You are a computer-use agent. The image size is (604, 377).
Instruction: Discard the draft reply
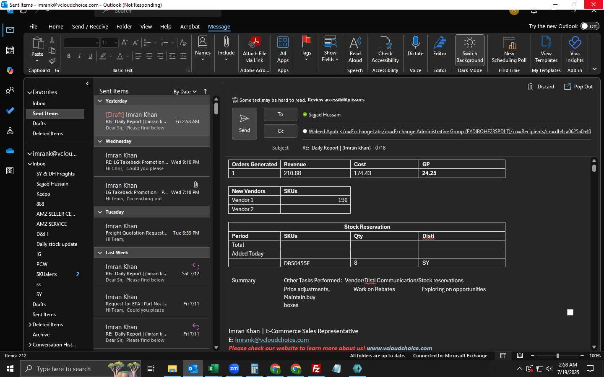tap(541, 87)
